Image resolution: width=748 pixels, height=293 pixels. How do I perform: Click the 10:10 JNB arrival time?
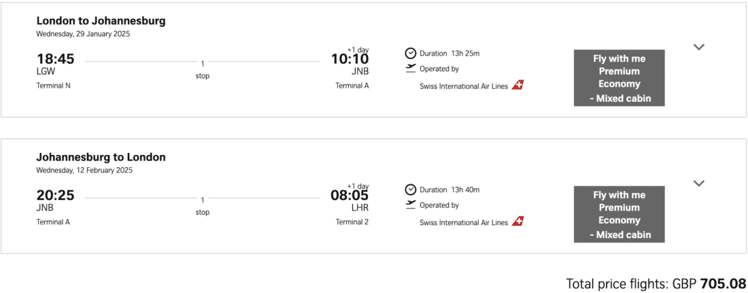[x=350, y=60]
